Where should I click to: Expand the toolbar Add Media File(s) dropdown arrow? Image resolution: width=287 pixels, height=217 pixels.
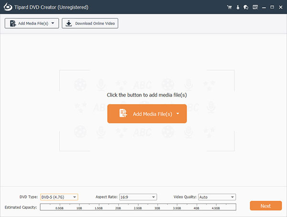[x=52, y=23]
